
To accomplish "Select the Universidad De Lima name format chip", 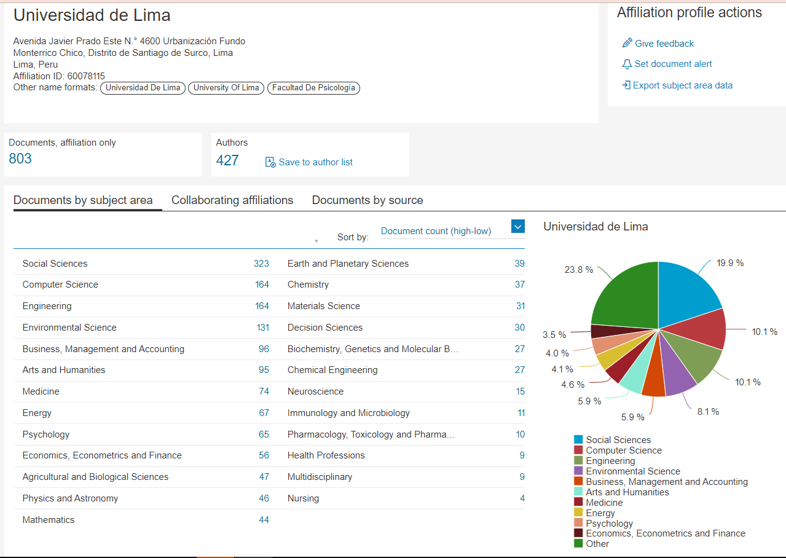I will point(143,88).
